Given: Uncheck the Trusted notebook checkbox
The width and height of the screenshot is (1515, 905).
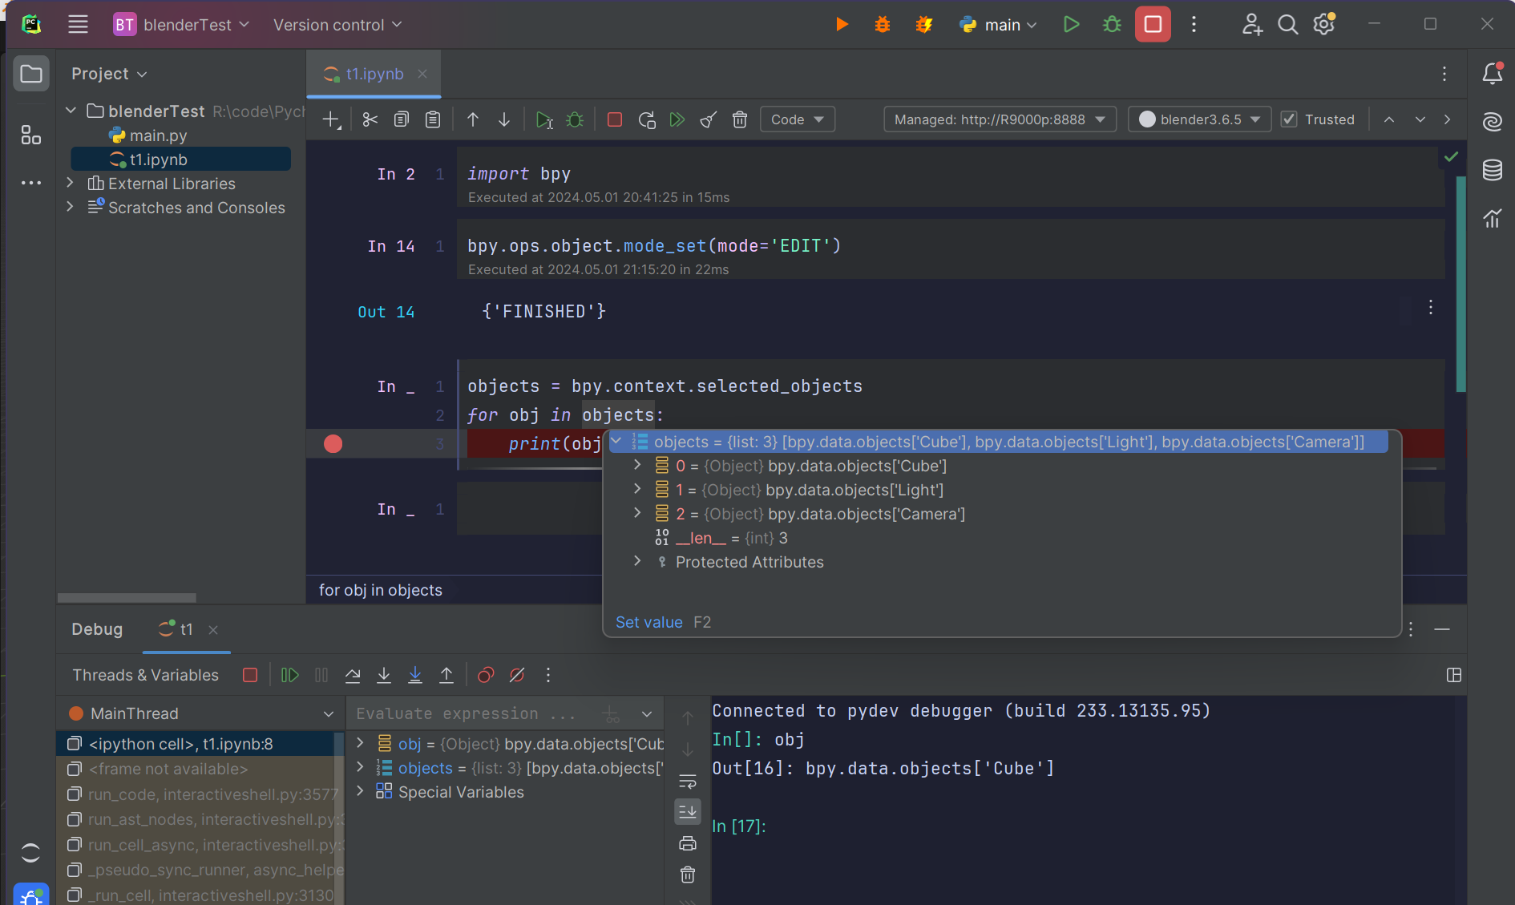Looking at the screenshot, I should [x=1289, y=119].
